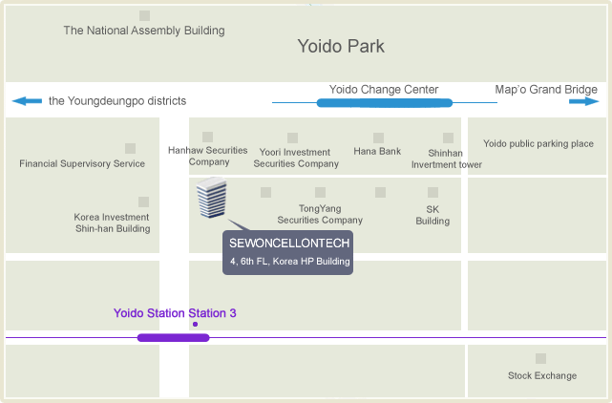This screenshot has width=612, height=403.
Task: Click the Shinhan Invertment tower marker square
Action: point(448,138)
